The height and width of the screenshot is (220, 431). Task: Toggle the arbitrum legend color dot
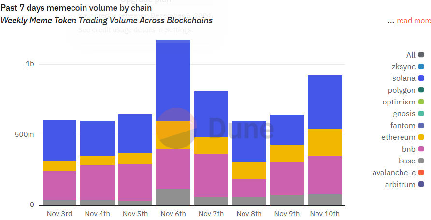pos(421,184)
